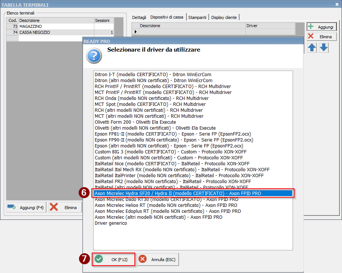Image resolution: width=342 pixels, height=273 pixels.
Task: Switch to the Dettagli tab
Action: pos(139,17)
